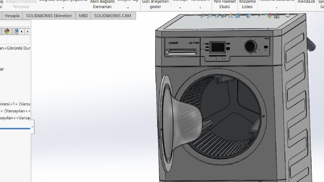Select row '> (Varsayılan<<'
The width and height of the screenshot is (324, 182).
coord(15,111)
